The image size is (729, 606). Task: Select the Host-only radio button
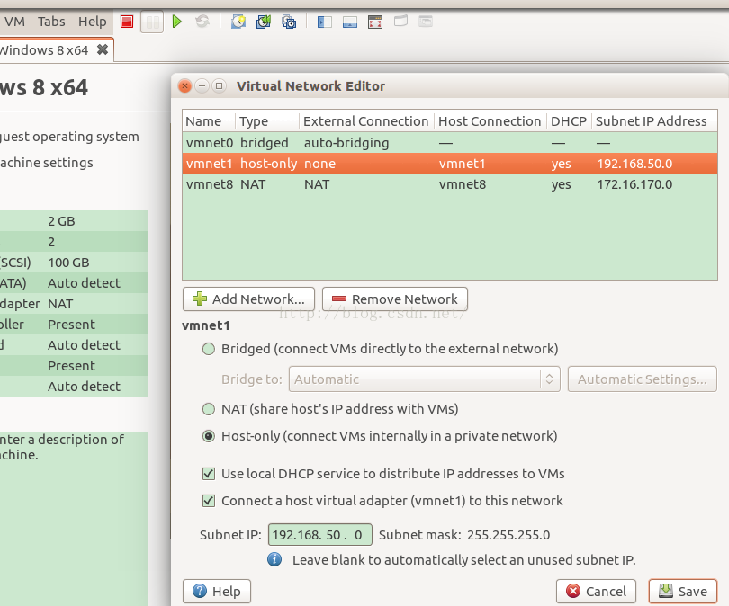pyautogui.click(x=209, y=436)
